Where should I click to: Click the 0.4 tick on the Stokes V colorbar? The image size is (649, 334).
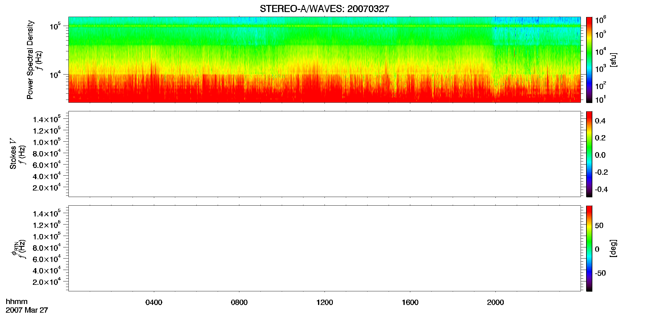pyautogui.click(x=600, y=121)
